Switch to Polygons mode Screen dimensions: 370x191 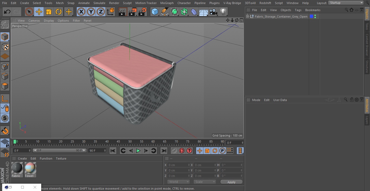(x=5, y=86)
